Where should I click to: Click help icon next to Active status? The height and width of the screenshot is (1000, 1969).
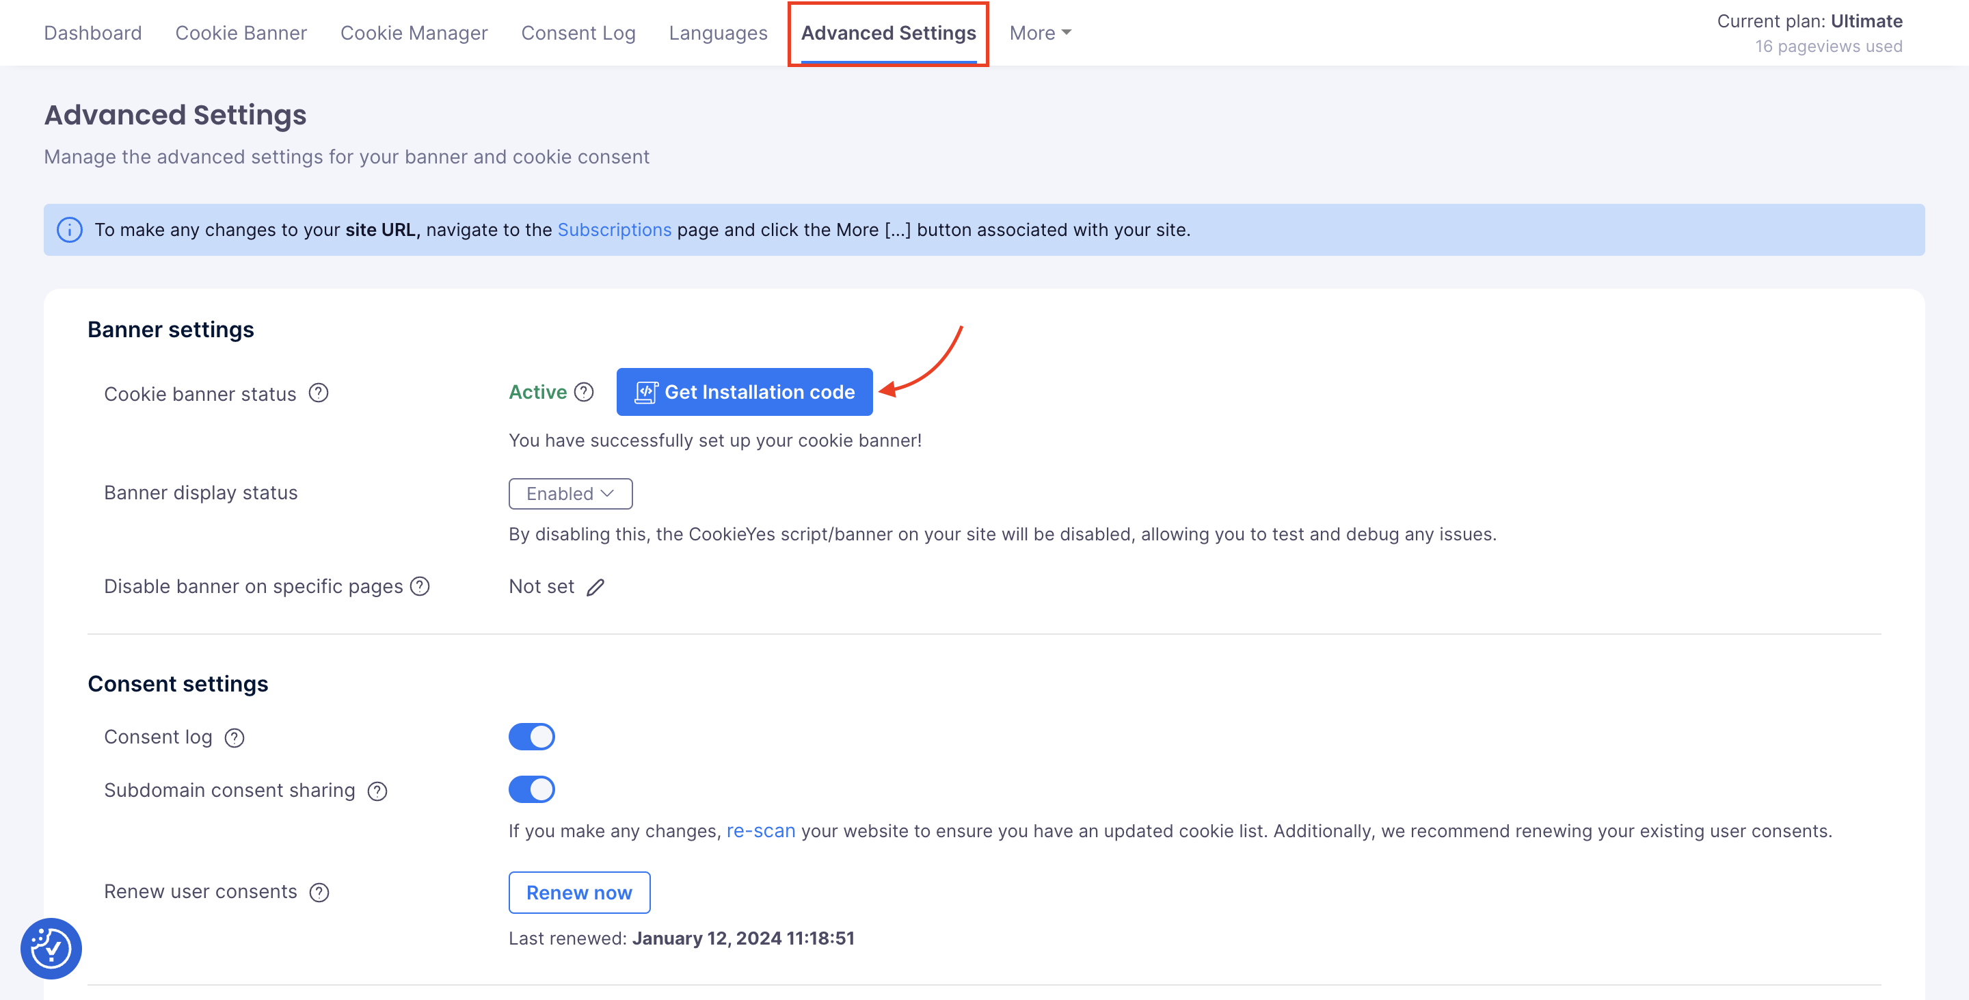pyautogui.click(x=584, y=392)
